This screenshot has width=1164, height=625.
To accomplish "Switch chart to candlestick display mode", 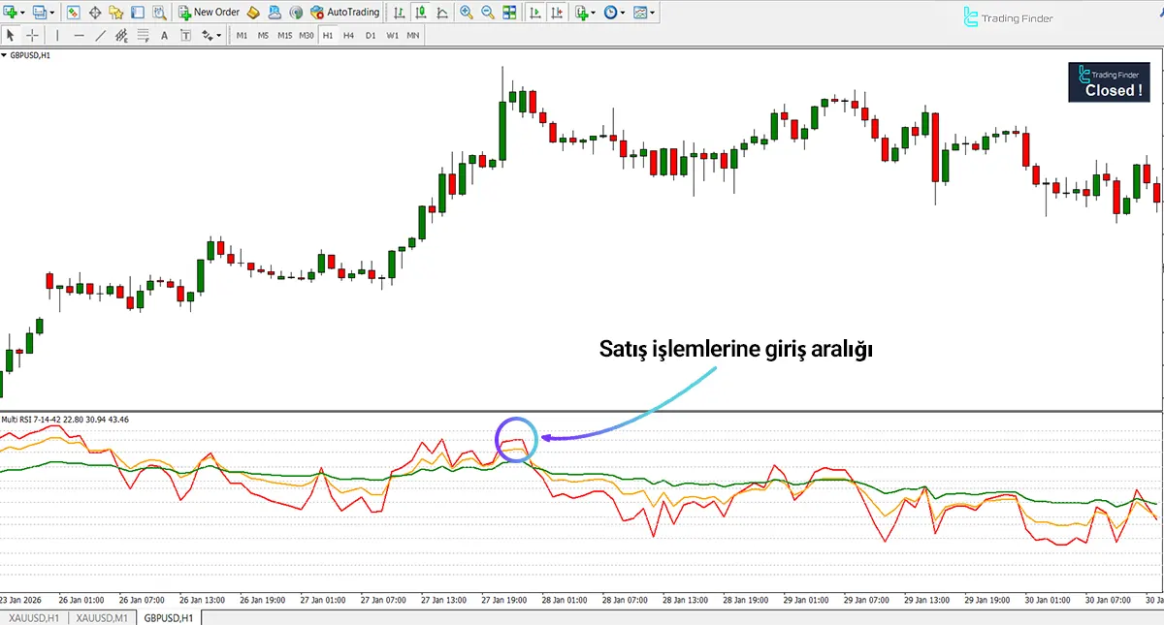I will point(421,12).
